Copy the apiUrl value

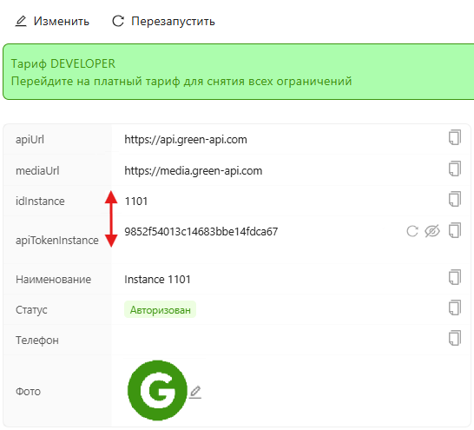[x=455, y=137]
